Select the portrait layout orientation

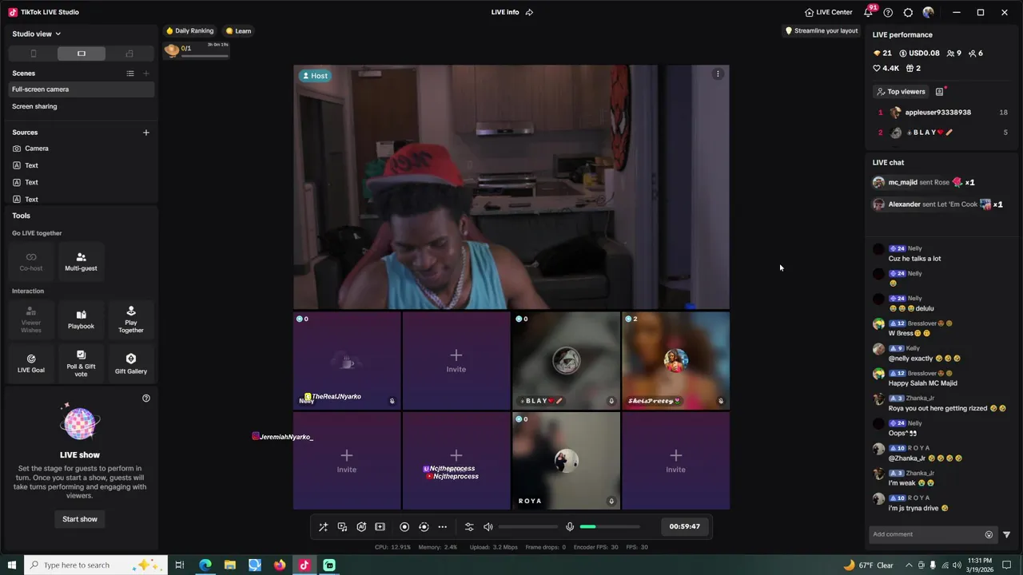tap(33, 54)
